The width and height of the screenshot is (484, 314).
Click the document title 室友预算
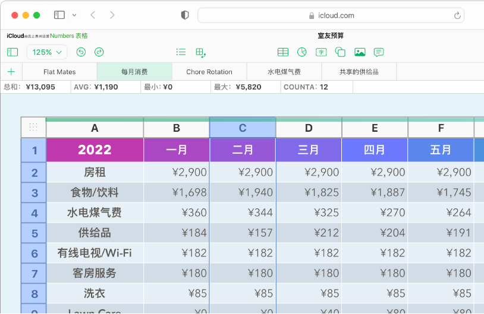pos(331,36)
